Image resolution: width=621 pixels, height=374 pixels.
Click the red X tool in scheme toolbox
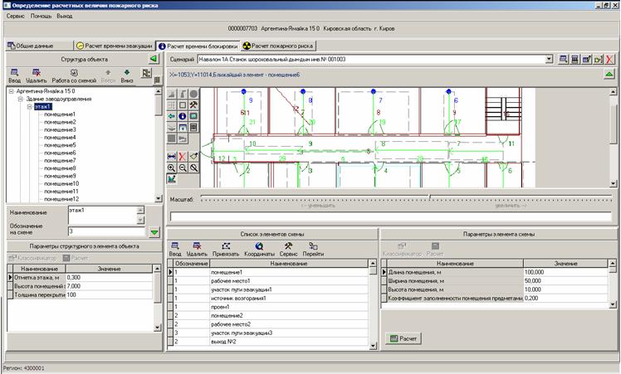[x=182, y=156]
